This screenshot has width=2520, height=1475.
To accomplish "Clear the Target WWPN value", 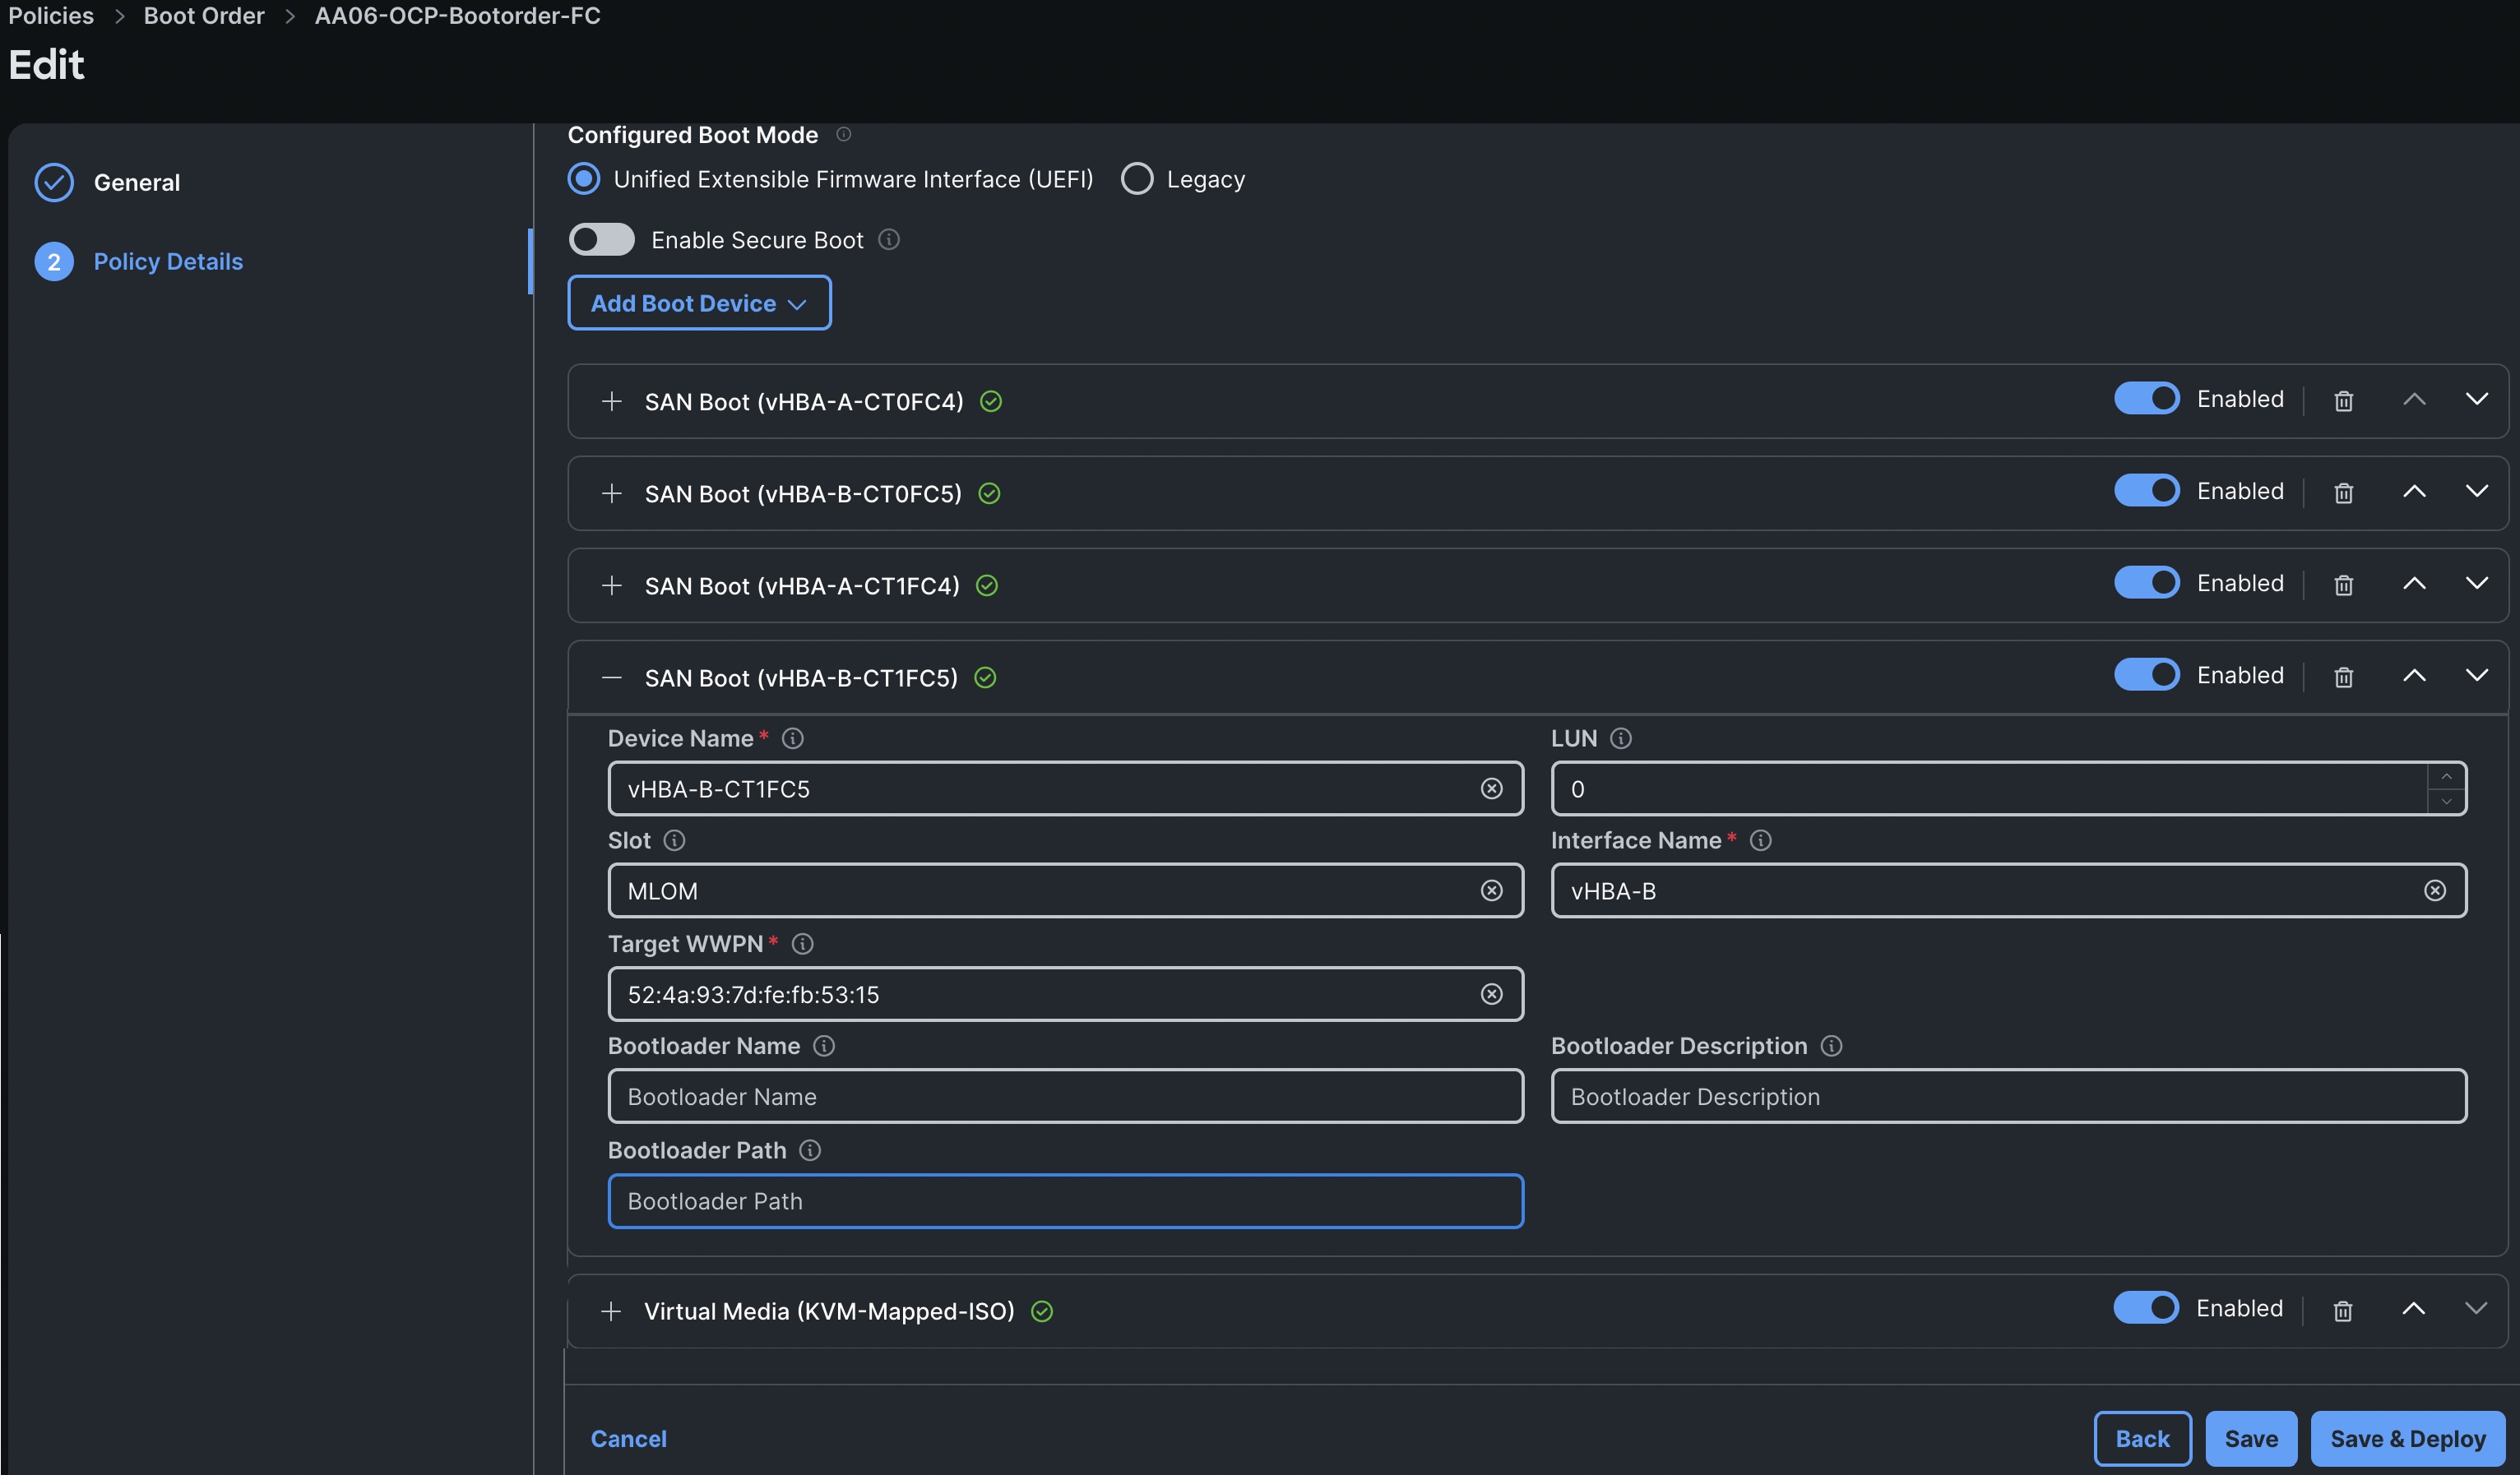I will 1492,994.
